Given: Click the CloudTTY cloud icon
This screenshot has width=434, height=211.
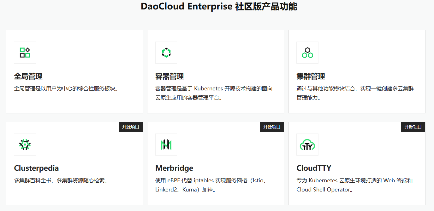Looking at the screenshot, I should [x=307, y=145].
